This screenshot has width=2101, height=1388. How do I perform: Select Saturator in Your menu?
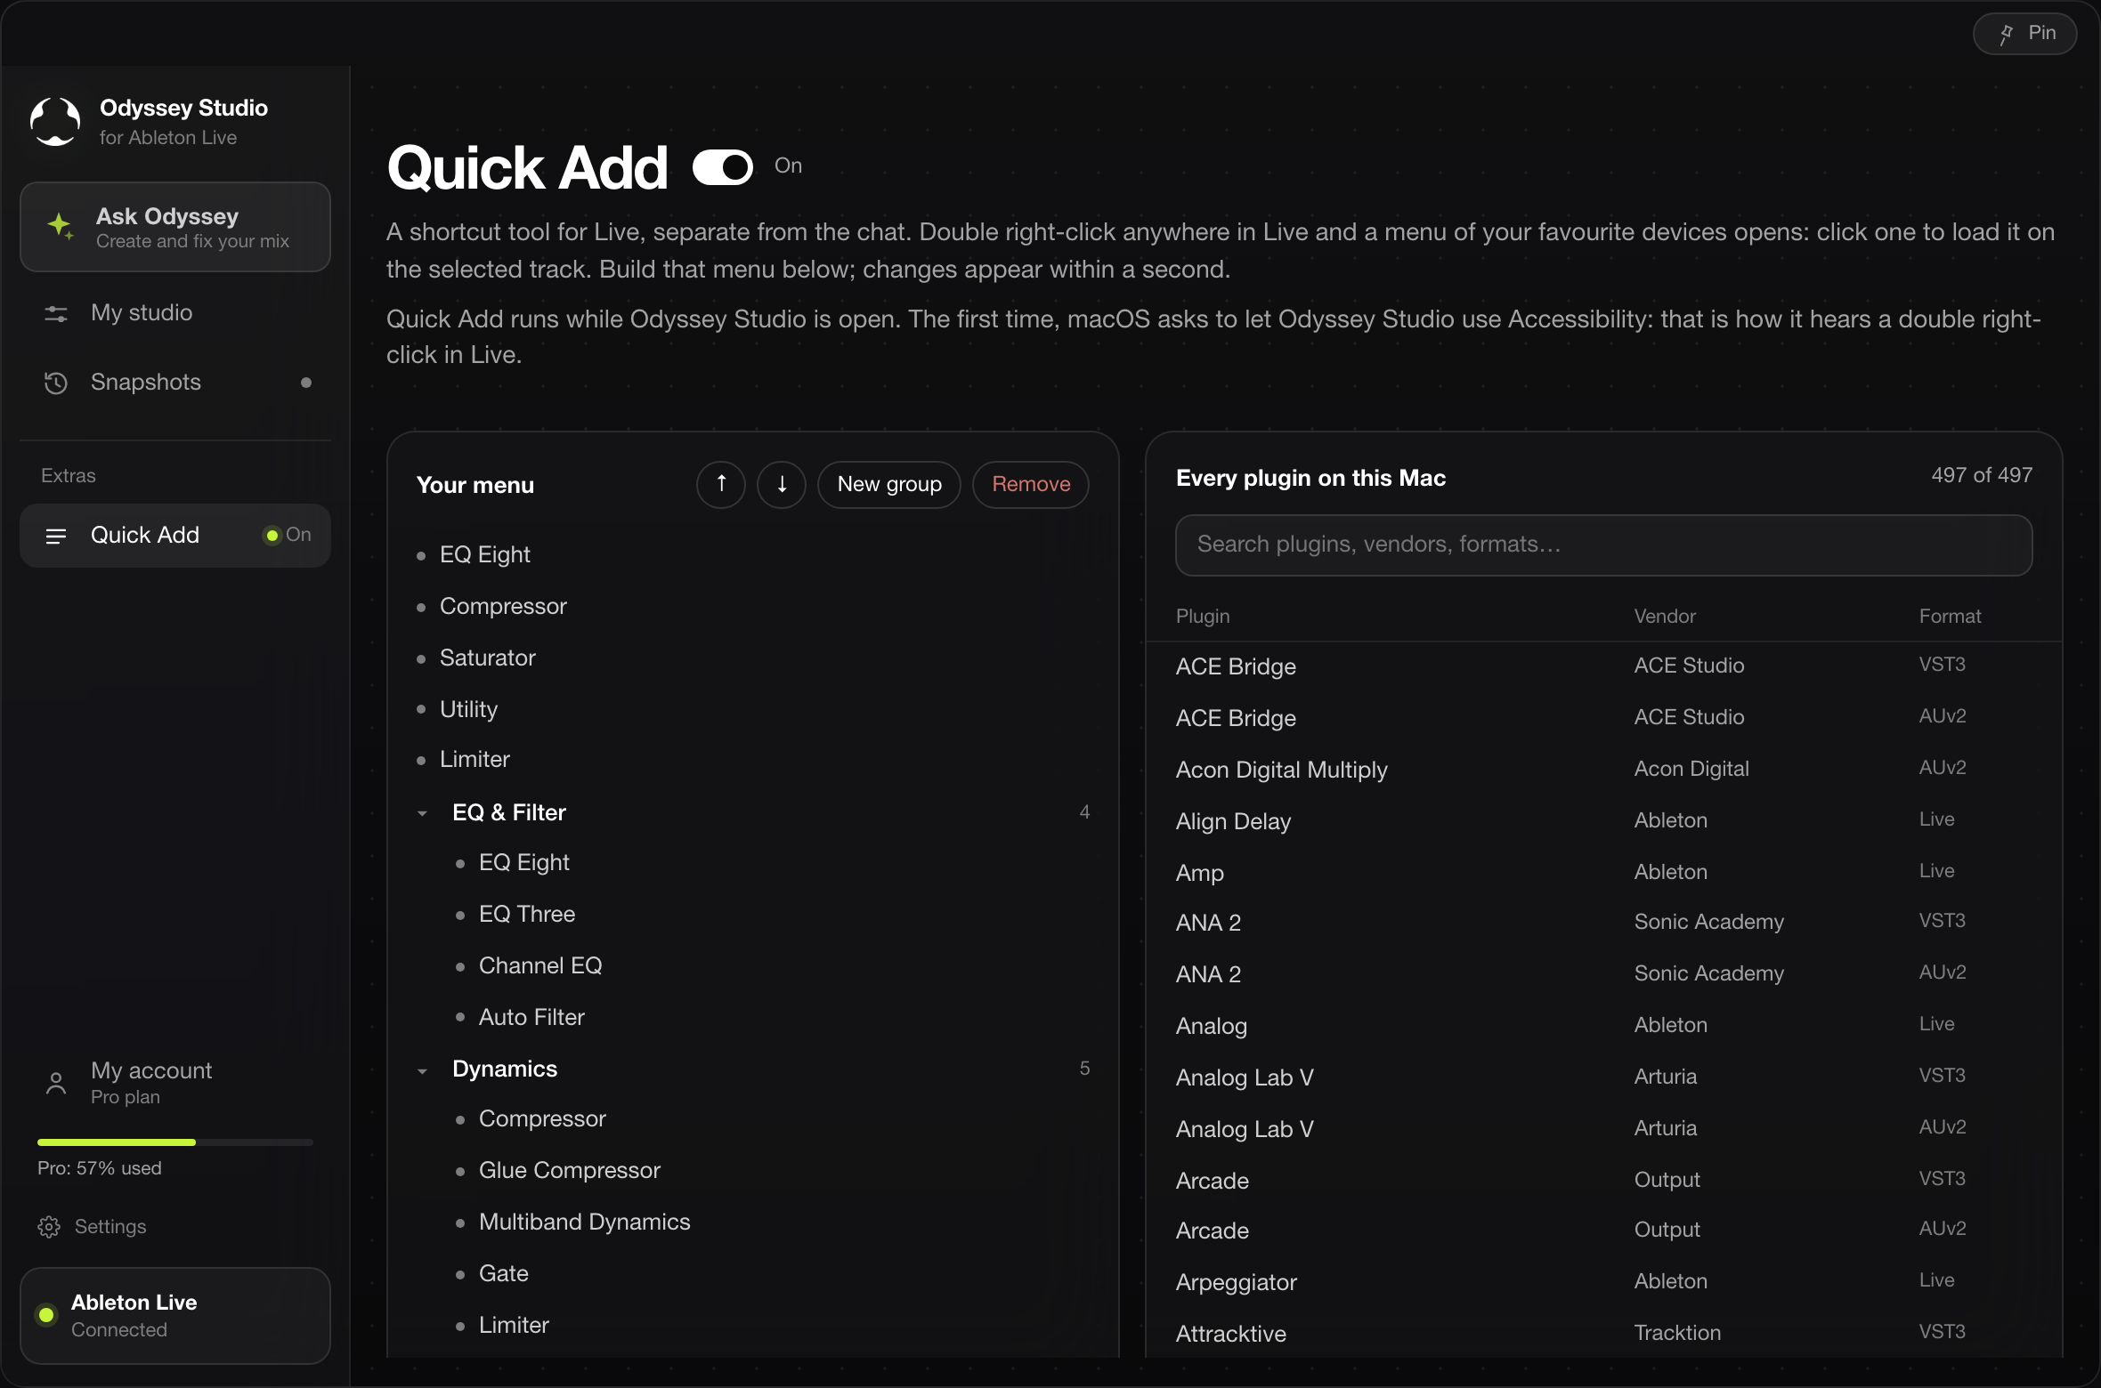tap(753, 658)
